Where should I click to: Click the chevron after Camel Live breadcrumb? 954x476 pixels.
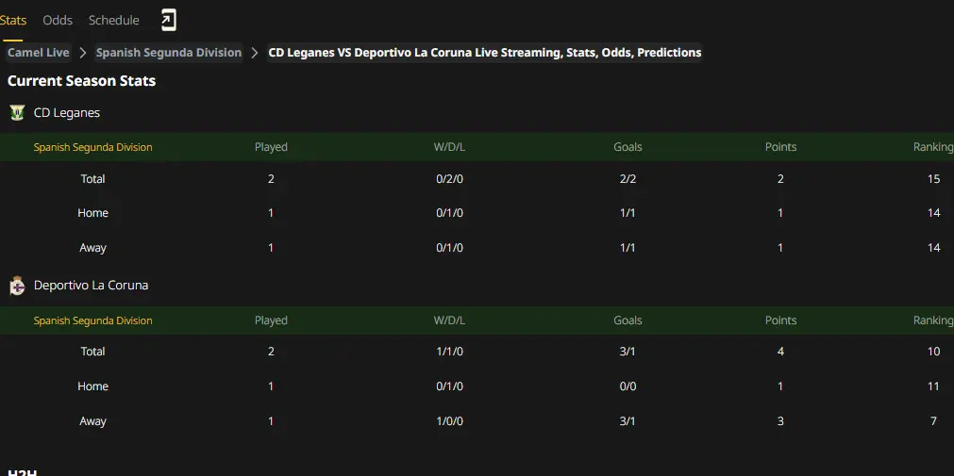[x=83, y=53]
